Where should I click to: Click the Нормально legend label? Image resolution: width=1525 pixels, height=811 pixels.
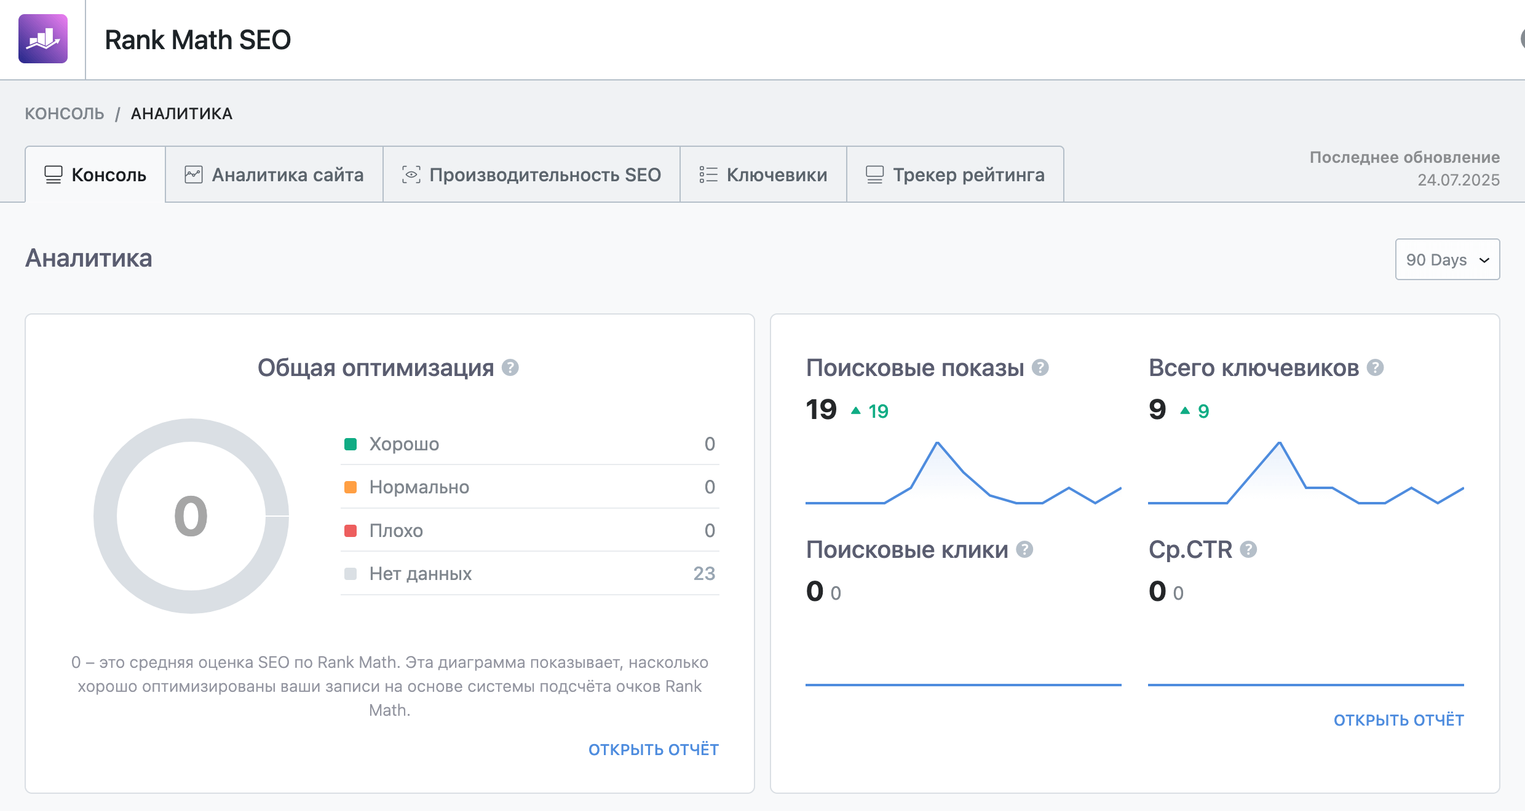click(419, 487)
